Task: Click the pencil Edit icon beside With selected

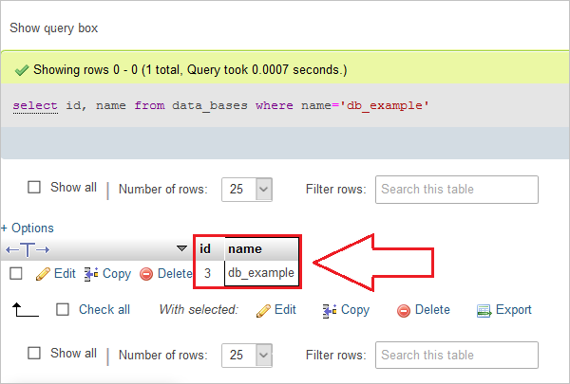Action: click(263, 310)
